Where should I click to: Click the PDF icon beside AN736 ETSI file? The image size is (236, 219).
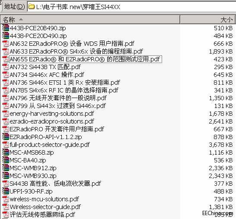click(x=6, y=83)
